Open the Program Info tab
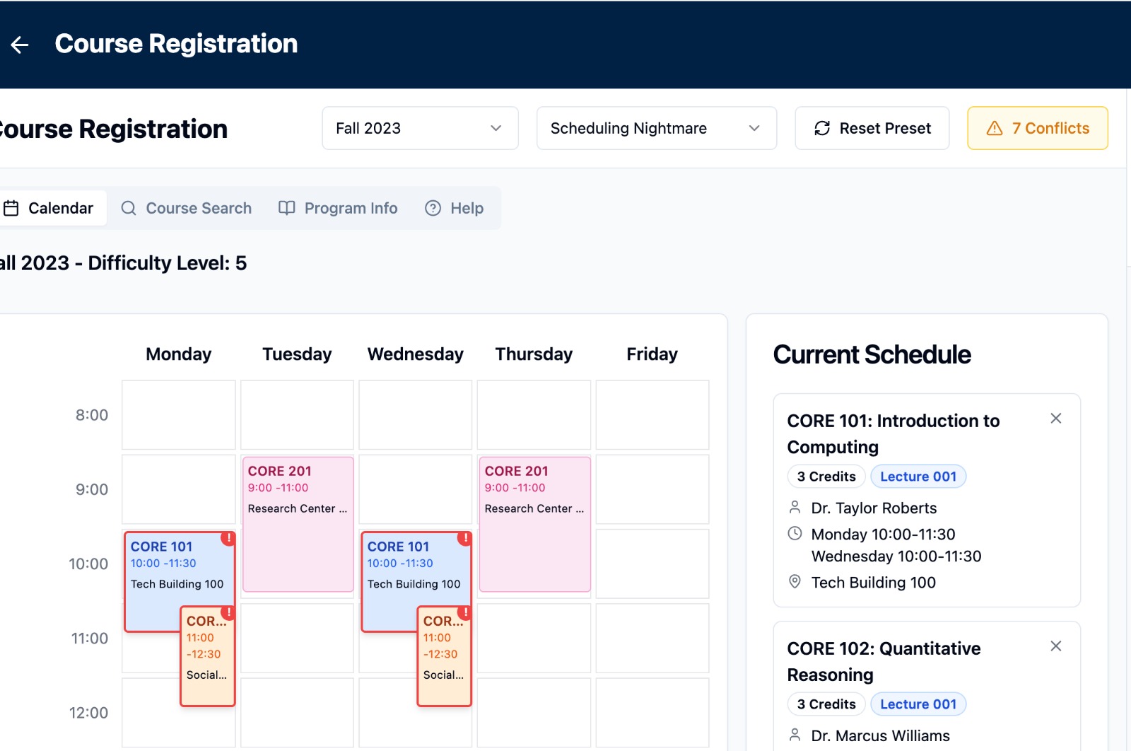 pyautogui.click(x=338, y=208)
